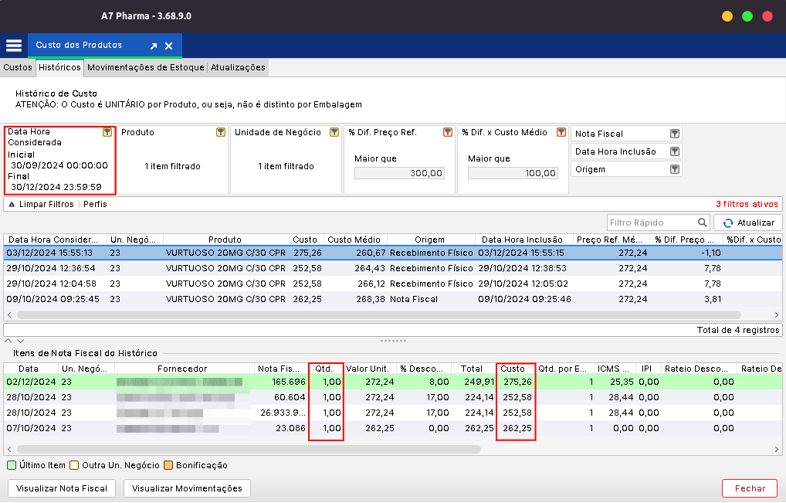Open the % Dif. x Custo Médio filter
This screenshot has height=503, width=786.
point(561,132)
